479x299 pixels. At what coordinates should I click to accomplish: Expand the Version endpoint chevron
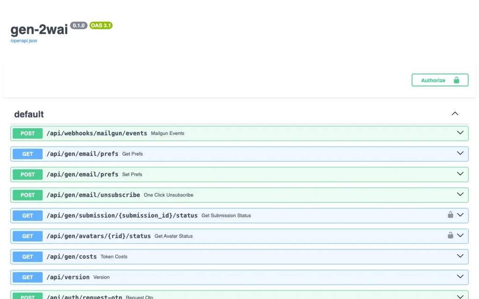tap(460, 277)
